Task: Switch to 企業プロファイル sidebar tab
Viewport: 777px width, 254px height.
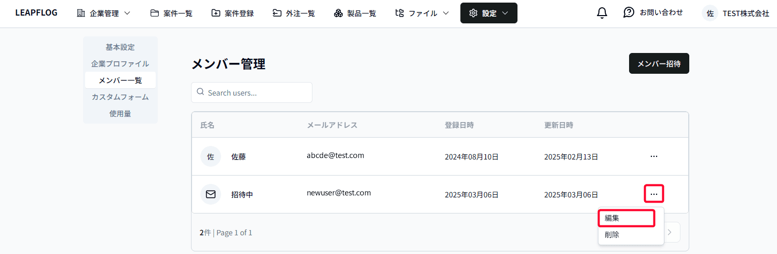Action: (120, 64)
